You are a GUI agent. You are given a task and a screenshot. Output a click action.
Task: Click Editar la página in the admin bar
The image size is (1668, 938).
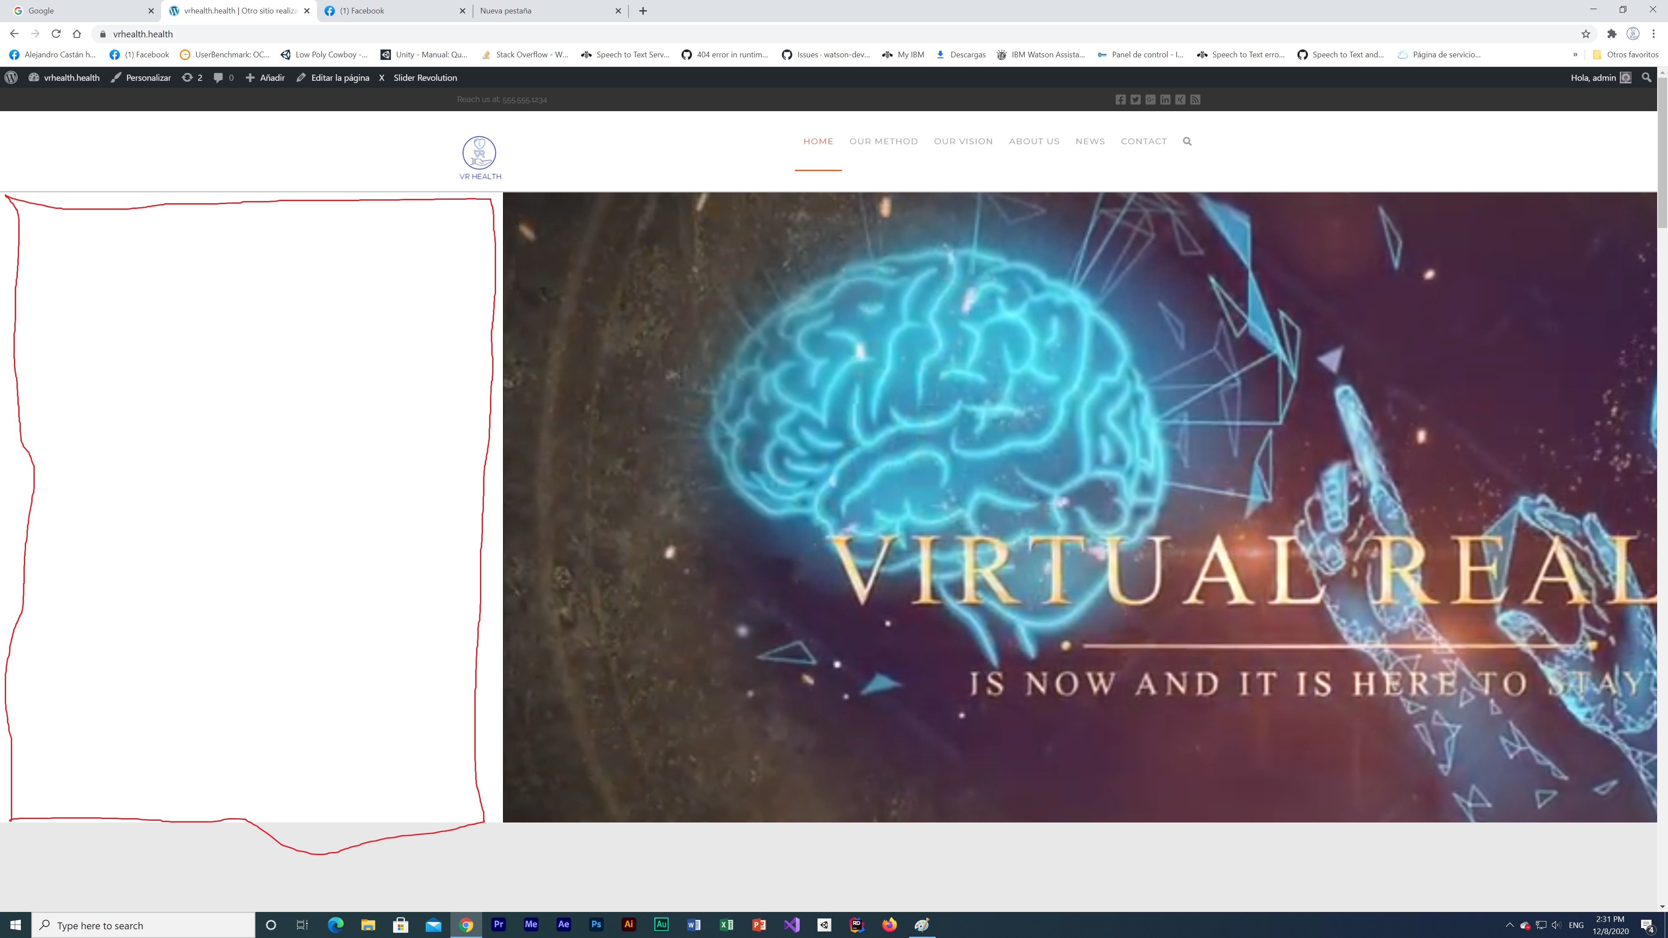333,78
